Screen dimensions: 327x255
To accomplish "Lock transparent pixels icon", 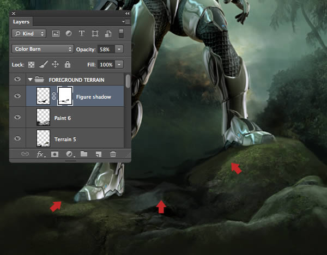I will tap(31, 65).
